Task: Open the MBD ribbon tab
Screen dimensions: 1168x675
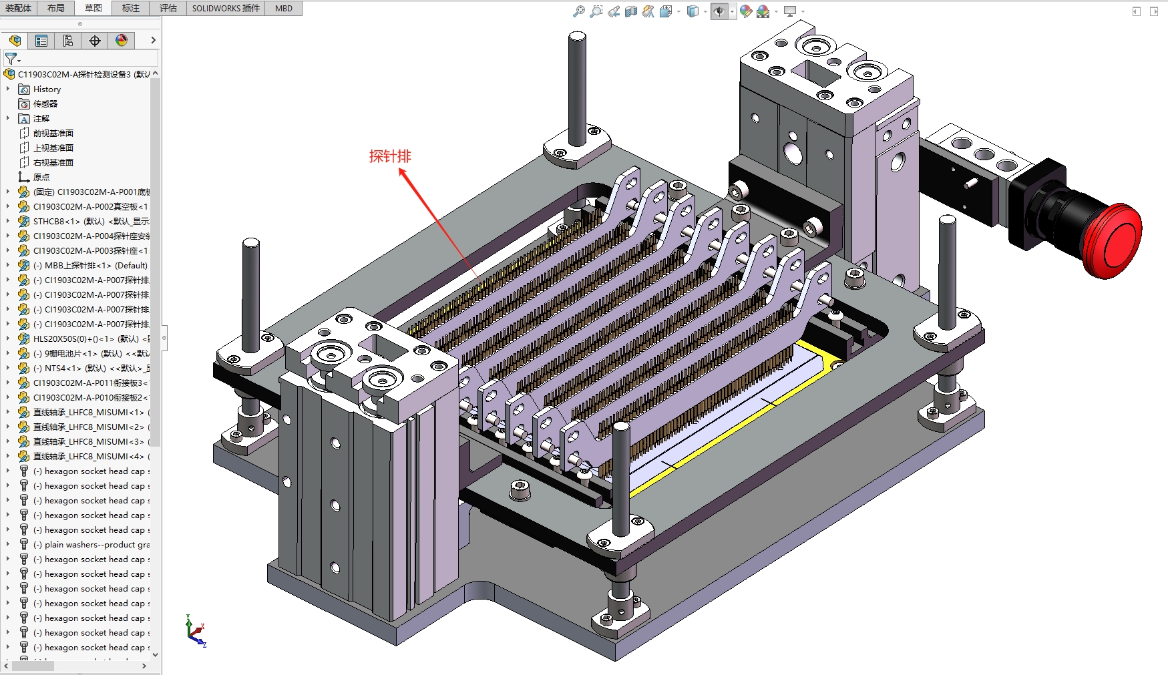Action: click(x=284, y=8)
